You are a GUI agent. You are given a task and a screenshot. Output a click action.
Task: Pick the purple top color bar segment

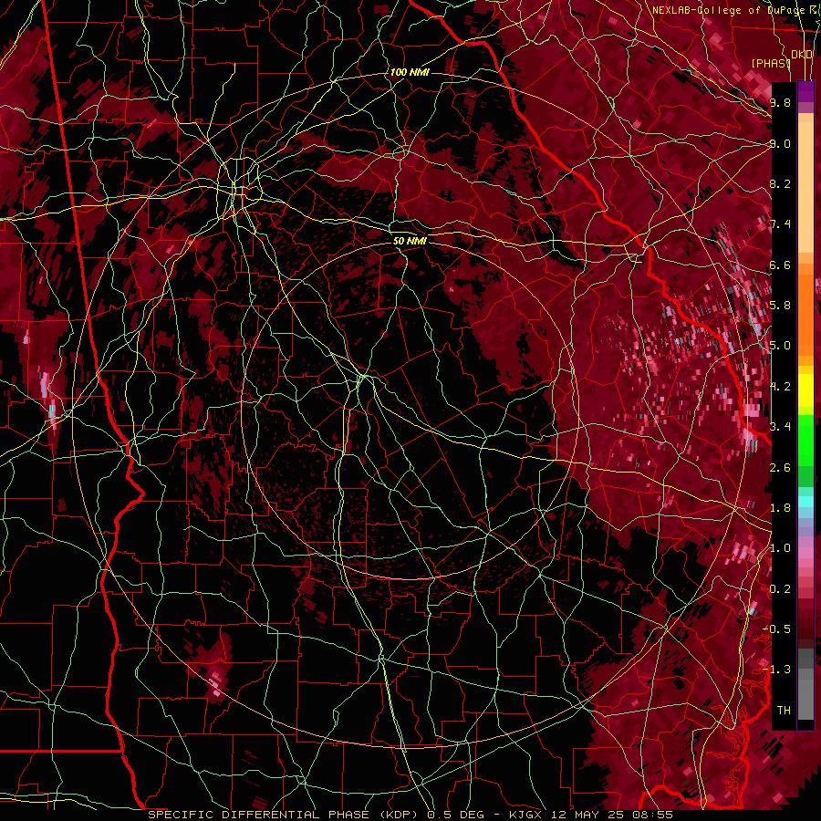[805, 91]
